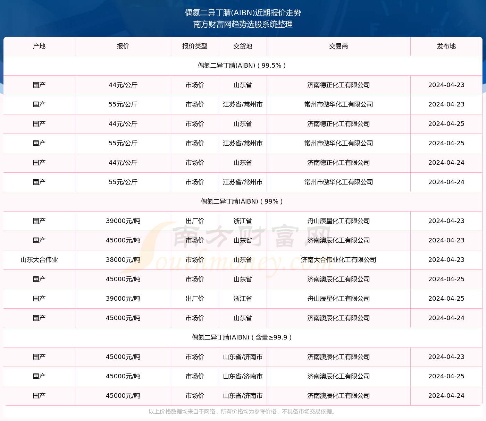Click 江苏省/常州市 in the 常州市傲华 2024-04-25 row
The width and height of the screenshot is (486, 421).
coord(243,143)
